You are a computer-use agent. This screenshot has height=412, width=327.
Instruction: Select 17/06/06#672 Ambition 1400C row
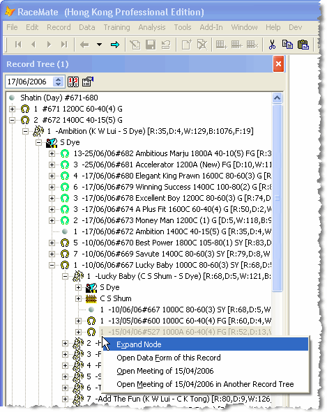pos(172,231)
